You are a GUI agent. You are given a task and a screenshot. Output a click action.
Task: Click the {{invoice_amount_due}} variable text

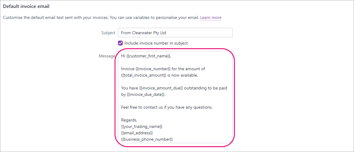click(161, 88)
